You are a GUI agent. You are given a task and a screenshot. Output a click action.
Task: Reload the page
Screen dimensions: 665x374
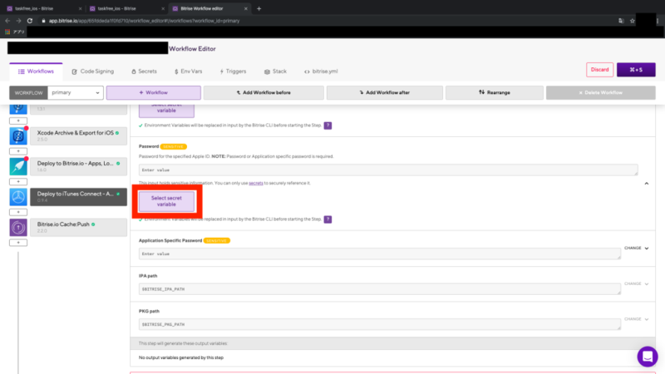point(30,21)
